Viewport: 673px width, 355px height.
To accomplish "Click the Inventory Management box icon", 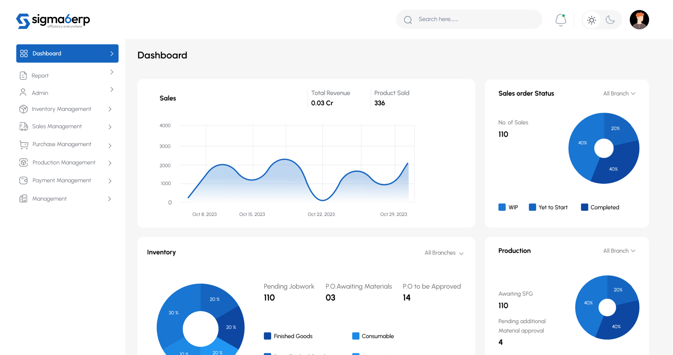I will pos(23,109).
